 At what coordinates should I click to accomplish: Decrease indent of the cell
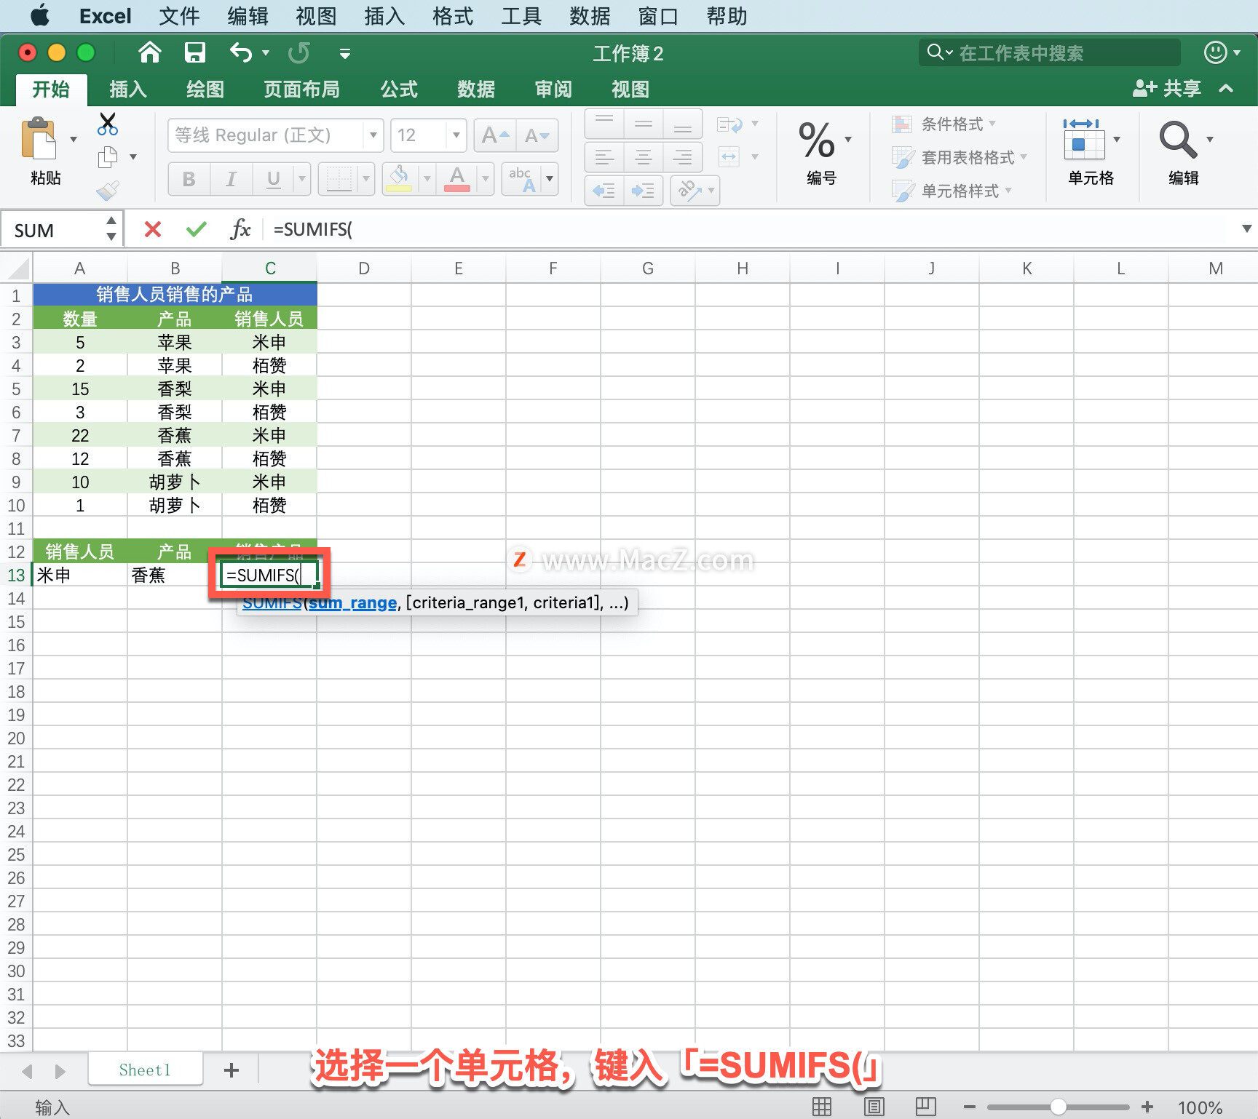click(x=604, y=191)
